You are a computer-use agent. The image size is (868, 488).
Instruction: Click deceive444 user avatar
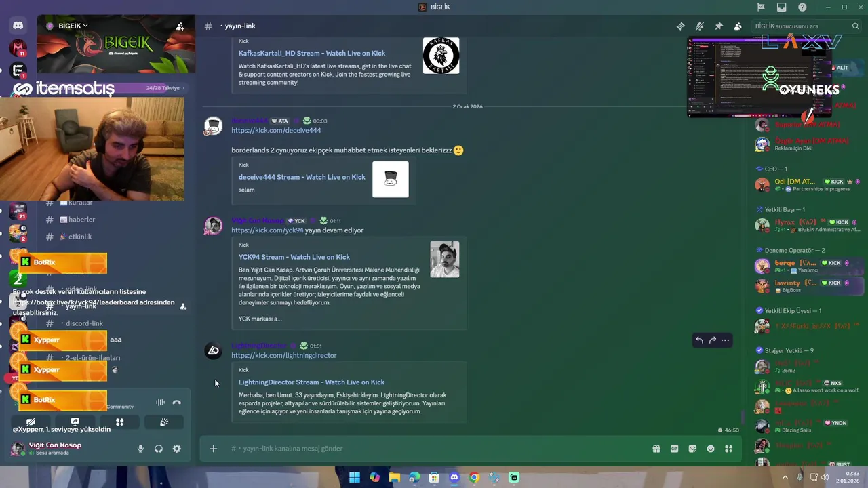[214, 125]
